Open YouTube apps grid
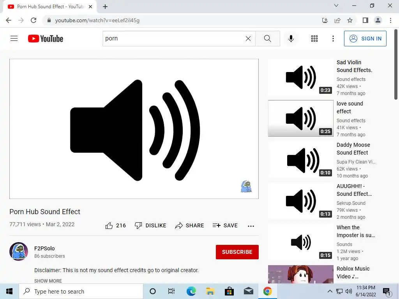399x299 pixels. click(x=314, y=39)
